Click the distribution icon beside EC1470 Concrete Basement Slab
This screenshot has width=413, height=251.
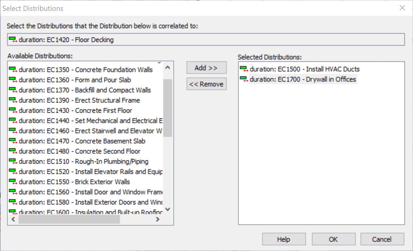tap(13, 141)
